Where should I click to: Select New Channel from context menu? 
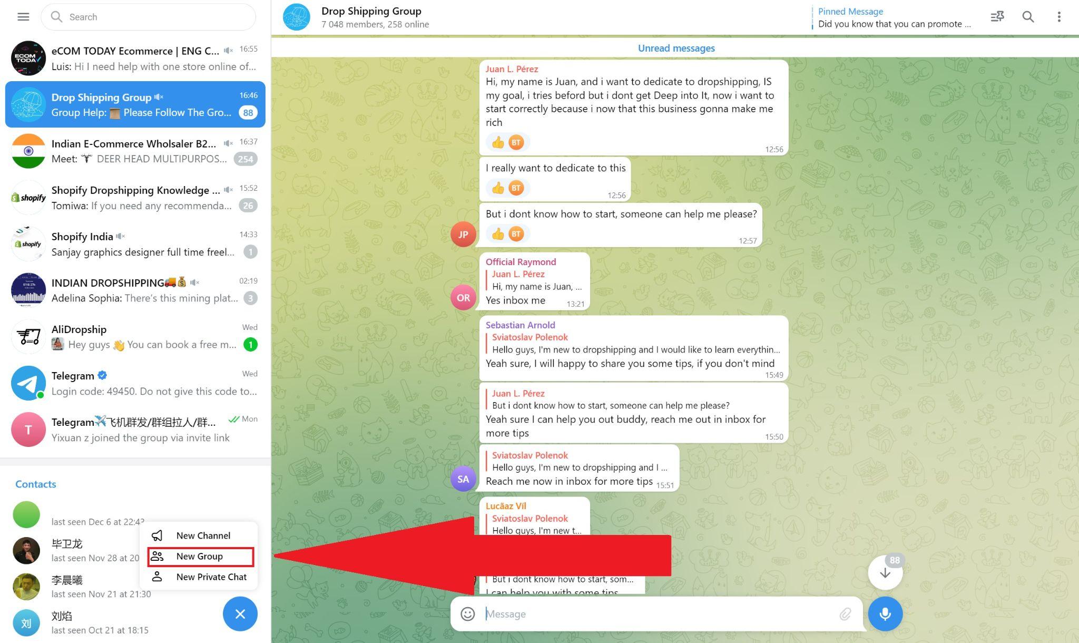[x=201, y=535]
